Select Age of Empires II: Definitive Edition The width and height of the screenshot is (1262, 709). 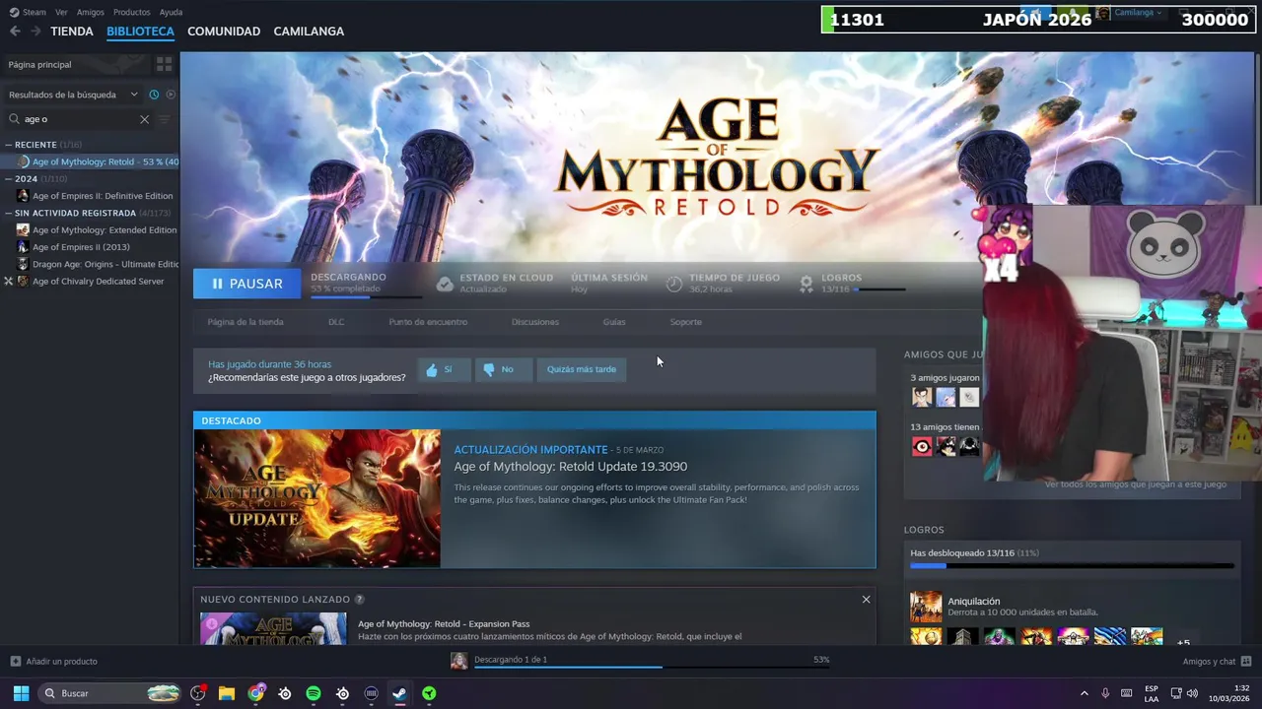tap(96, 196)
